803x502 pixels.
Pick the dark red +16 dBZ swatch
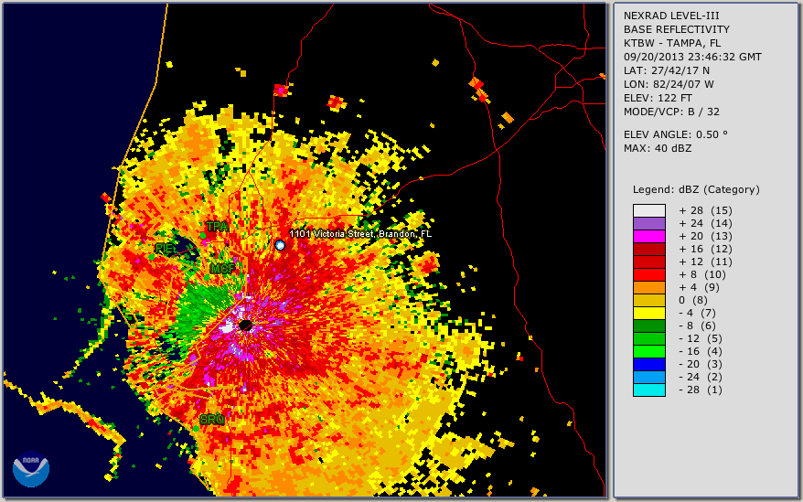coord(648,249)
